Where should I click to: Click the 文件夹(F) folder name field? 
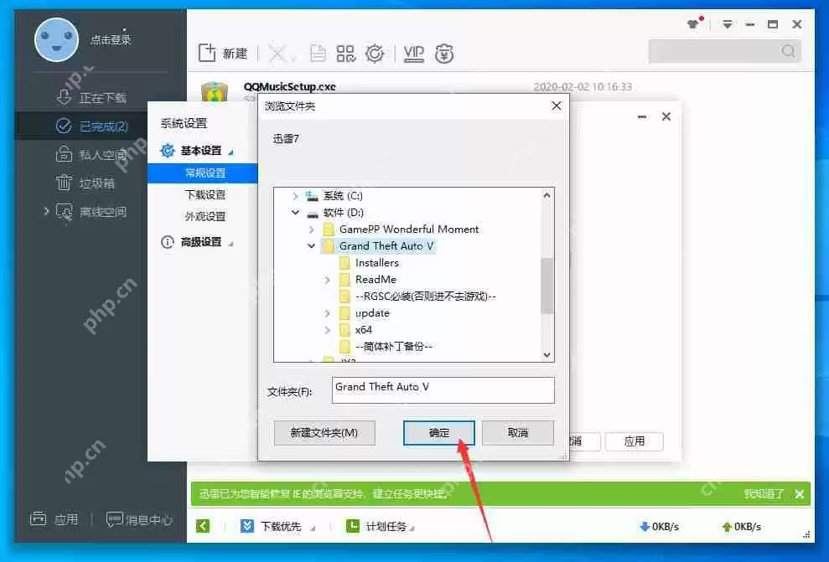point(443,390)
